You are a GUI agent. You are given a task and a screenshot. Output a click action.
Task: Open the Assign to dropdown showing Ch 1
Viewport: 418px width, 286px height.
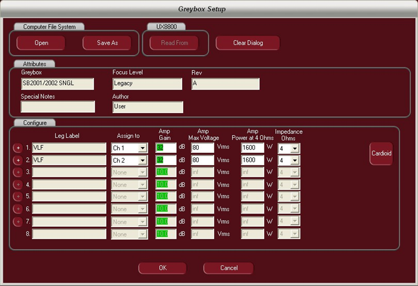tap(142, 148)
